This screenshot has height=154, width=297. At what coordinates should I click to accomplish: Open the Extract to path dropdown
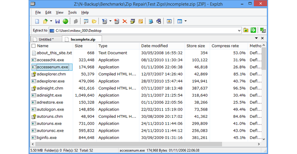[239, 31]
